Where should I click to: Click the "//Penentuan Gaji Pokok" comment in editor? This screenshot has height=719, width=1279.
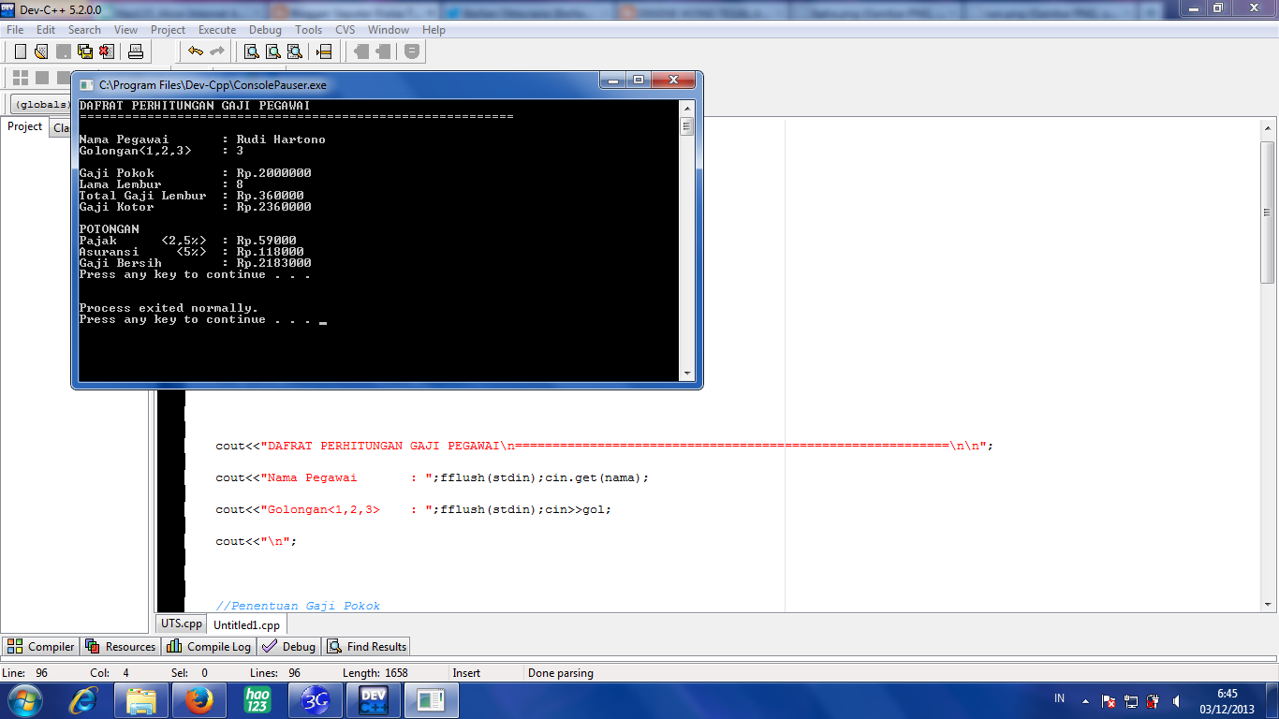point(298,606)
